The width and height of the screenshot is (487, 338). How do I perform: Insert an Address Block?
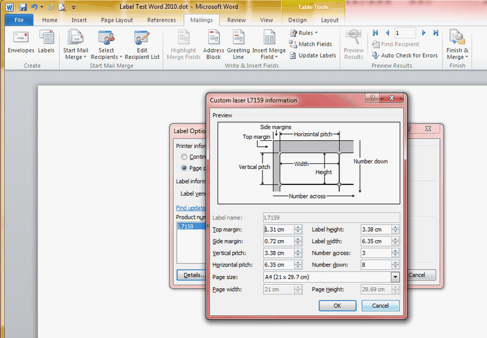pyautogui.click(x=214, y=45)
